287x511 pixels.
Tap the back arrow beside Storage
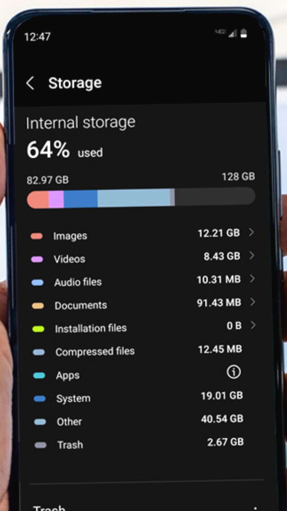coord(30,83)
